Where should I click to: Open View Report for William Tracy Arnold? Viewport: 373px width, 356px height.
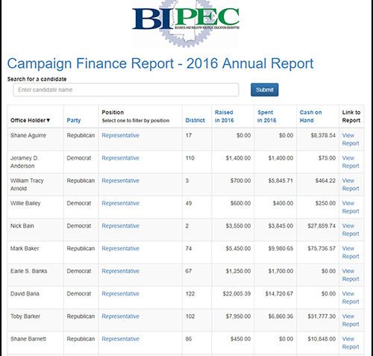point(351,185)
